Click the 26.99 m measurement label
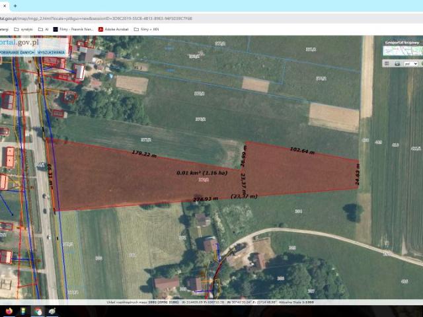423x317 pixels. tap(243, 157)
